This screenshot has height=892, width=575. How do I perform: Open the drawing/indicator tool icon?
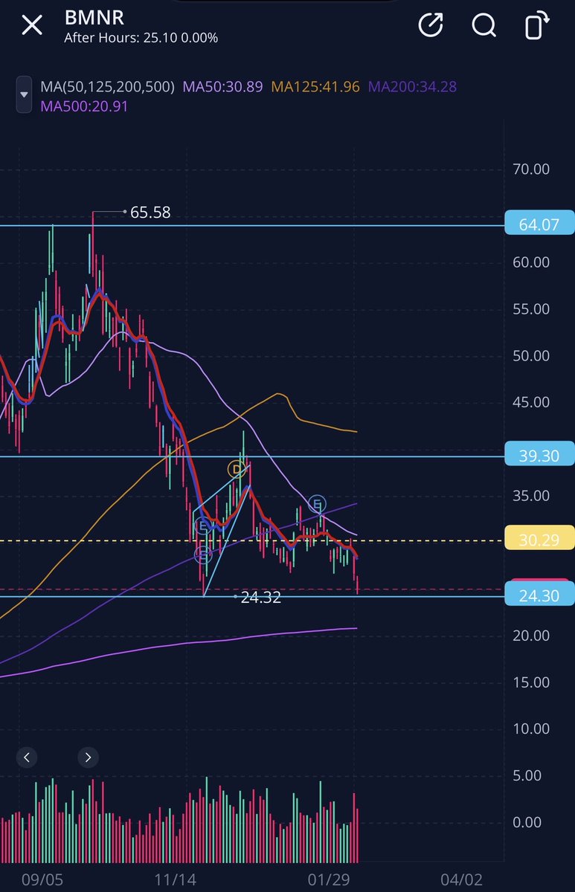(x=431, y=26)
